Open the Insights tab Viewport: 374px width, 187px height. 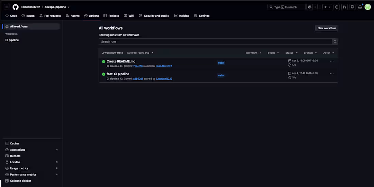click(182, 16)
